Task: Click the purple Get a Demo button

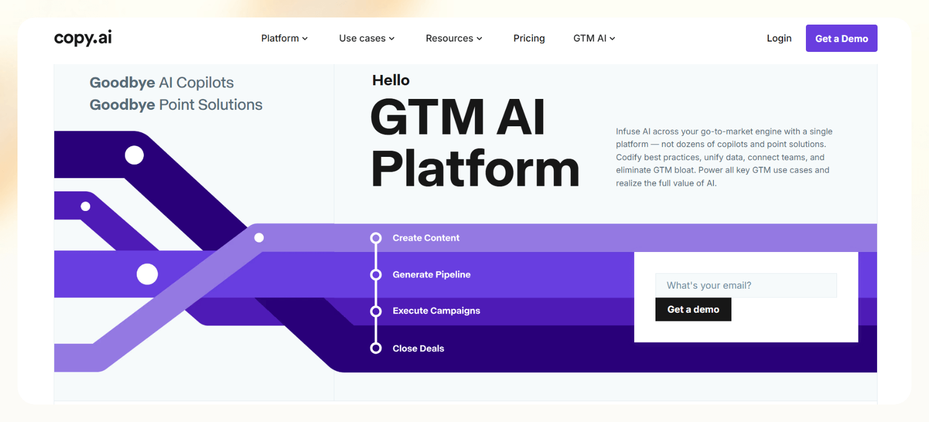Action: 841,38
